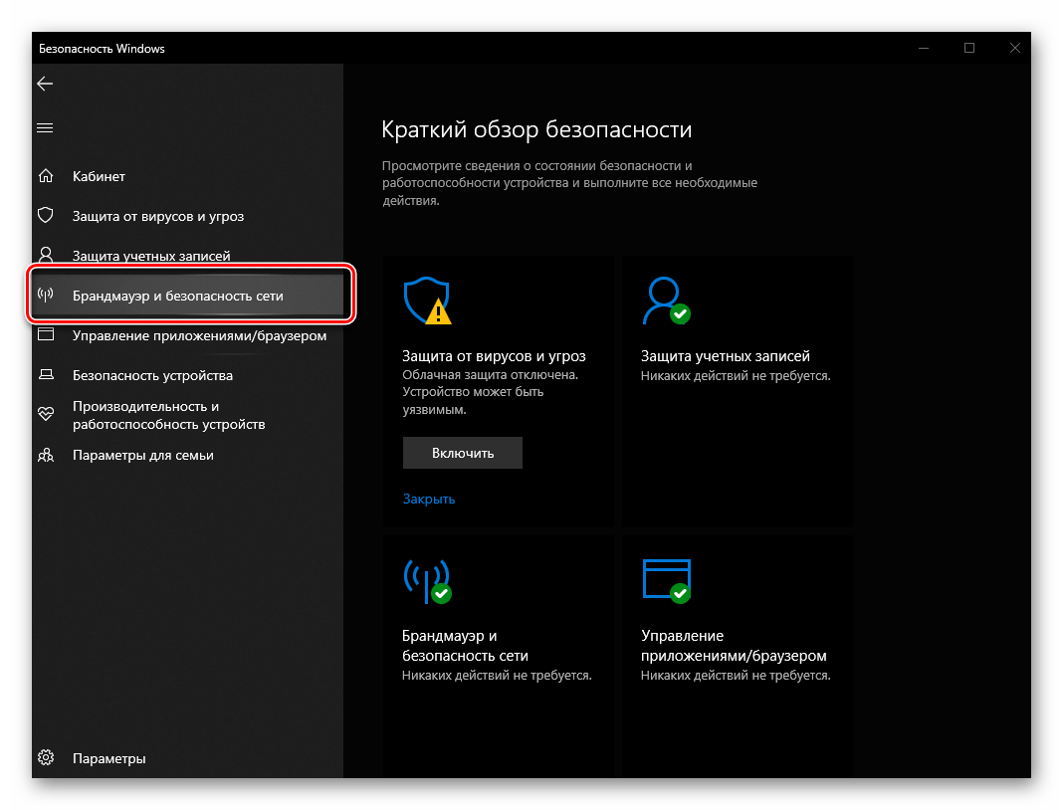Open the hamburger navigation menu
1063x810 pixels.
pos(45,128)
